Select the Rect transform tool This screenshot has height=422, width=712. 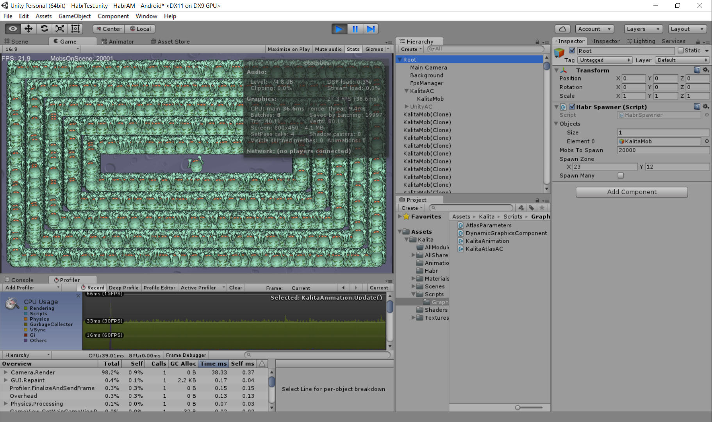pos(75,29)
